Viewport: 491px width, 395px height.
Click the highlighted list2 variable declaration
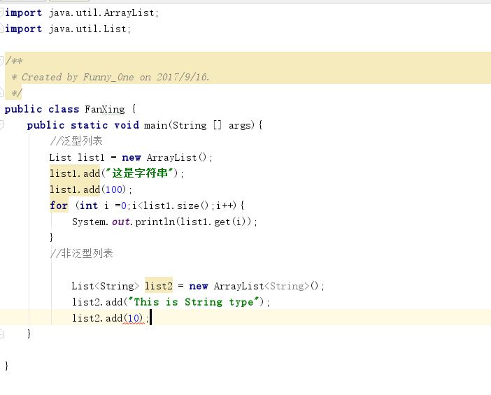pyautogui.click(x=159, y=286)
